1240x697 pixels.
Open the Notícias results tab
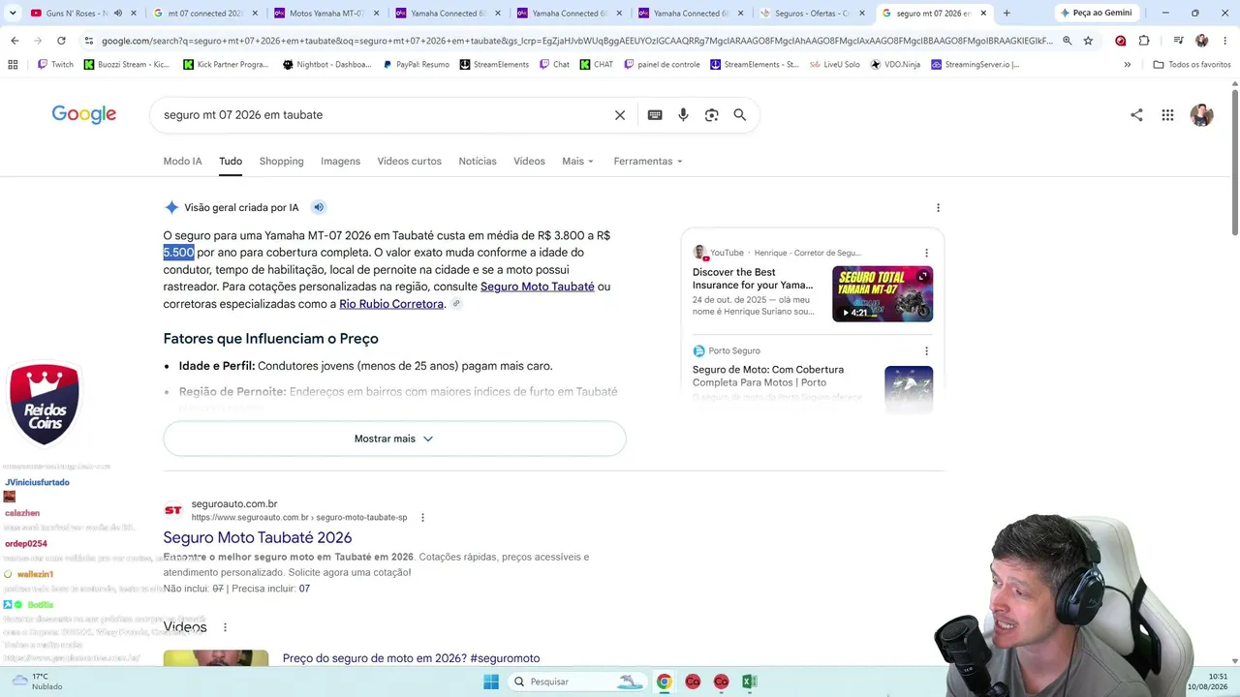pos(478,162)
